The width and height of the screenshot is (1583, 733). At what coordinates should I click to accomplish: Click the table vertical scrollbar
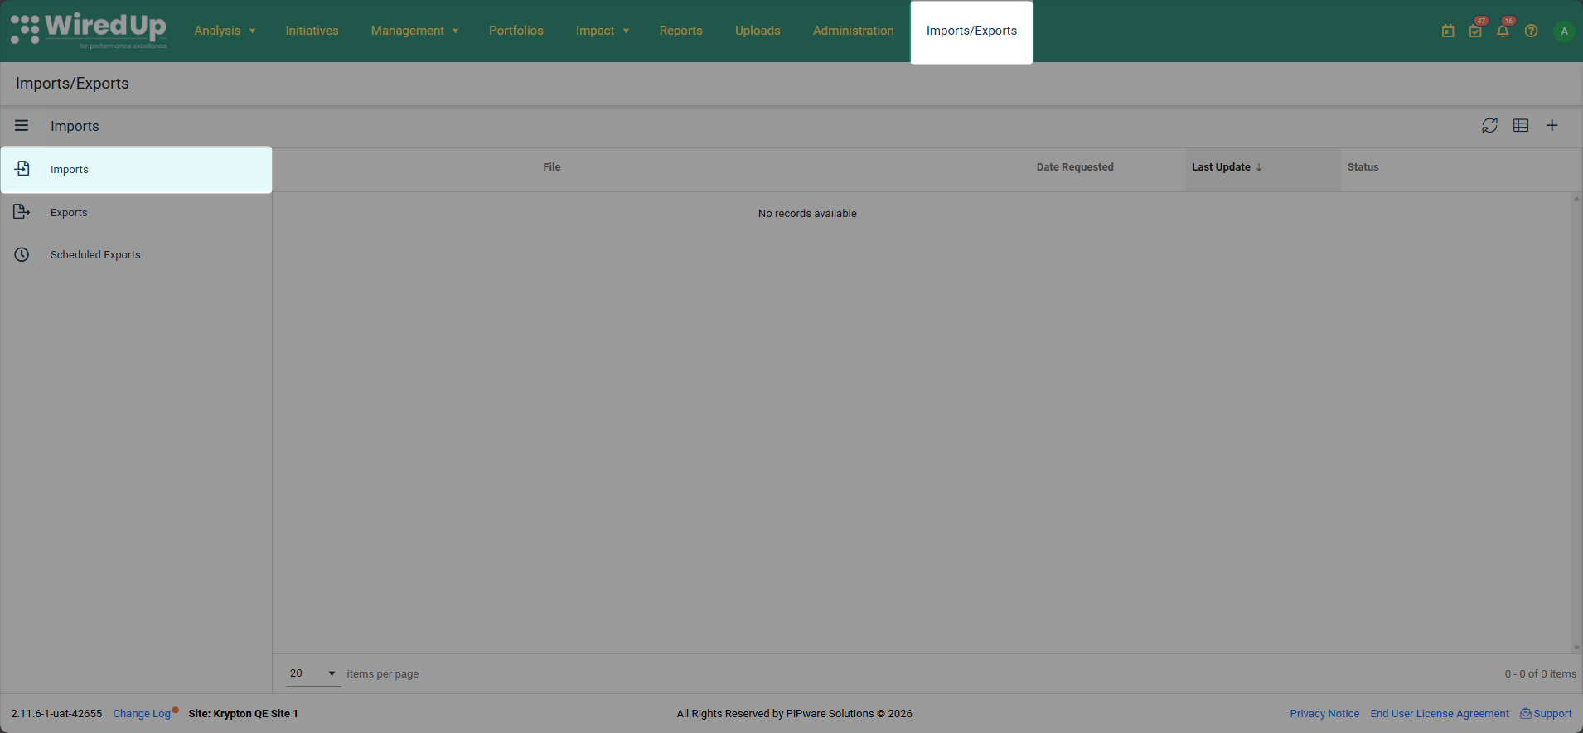(x=1576, y=422)
